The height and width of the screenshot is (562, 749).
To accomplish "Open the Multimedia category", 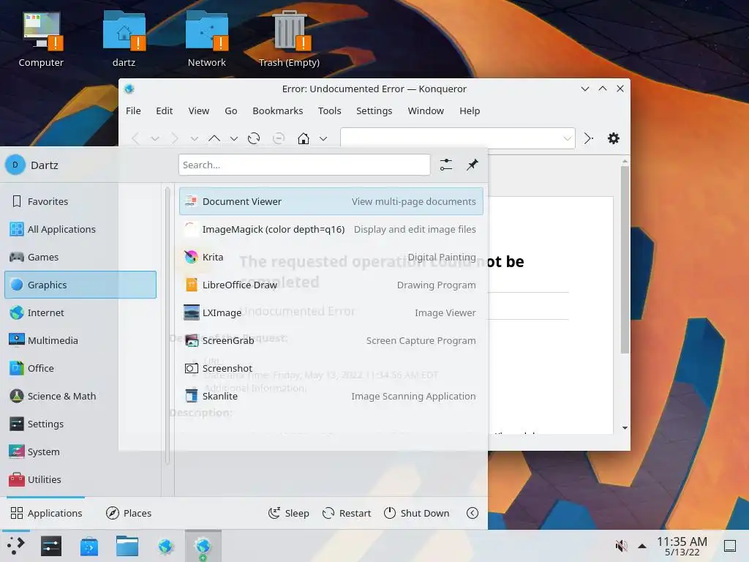I will point(80,340).
